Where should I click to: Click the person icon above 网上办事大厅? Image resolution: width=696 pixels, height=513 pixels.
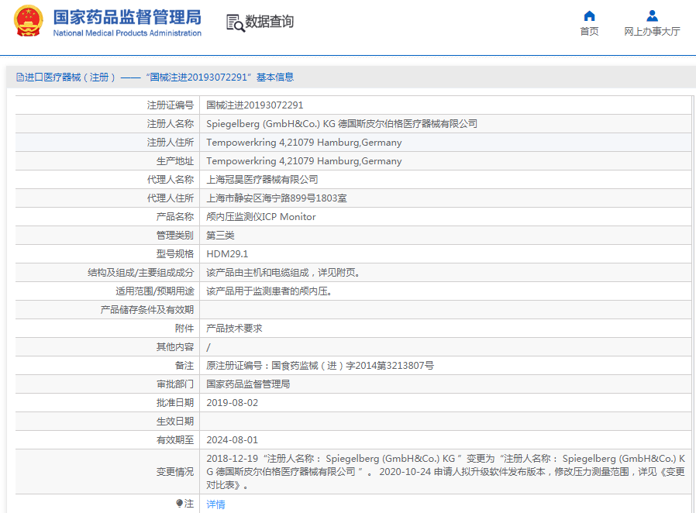(652, 16)
